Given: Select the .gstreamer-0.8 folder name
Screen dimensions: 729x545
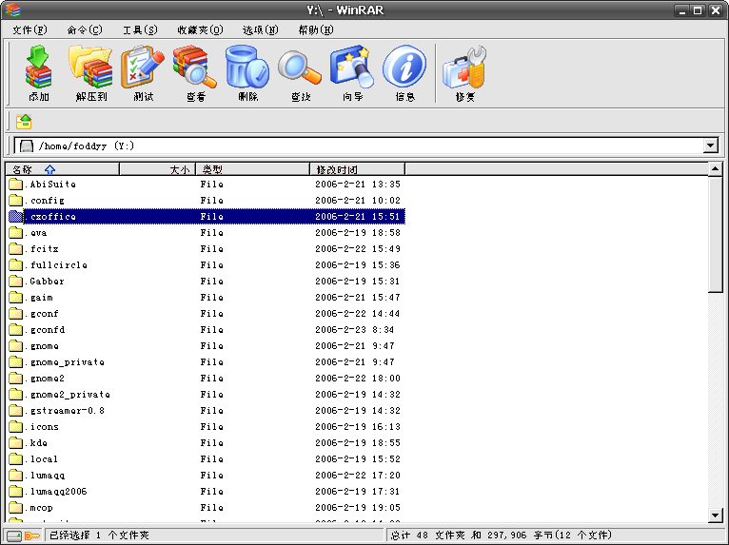Looking at the screenshot, I should pyautogui.click(x=65, y=411).
